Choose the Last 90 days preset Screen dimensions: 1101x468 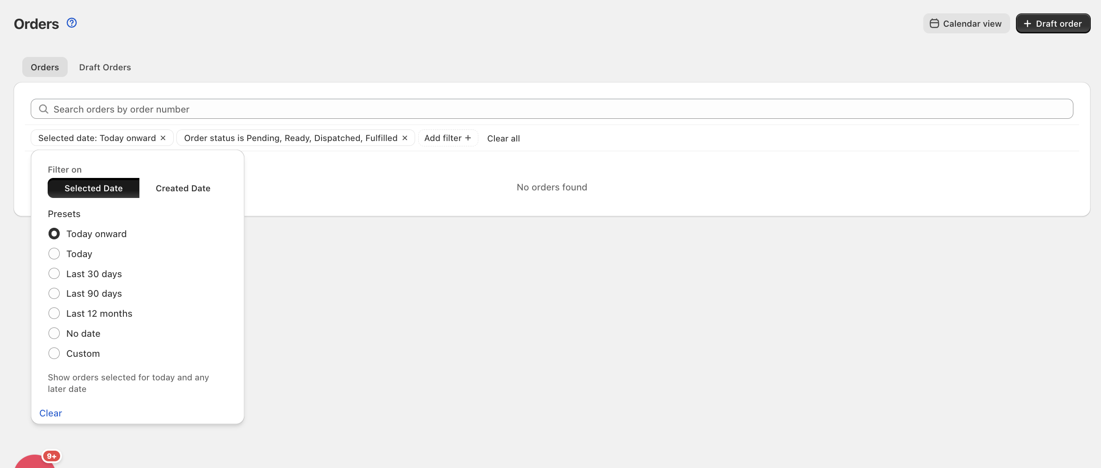point(54,294)
